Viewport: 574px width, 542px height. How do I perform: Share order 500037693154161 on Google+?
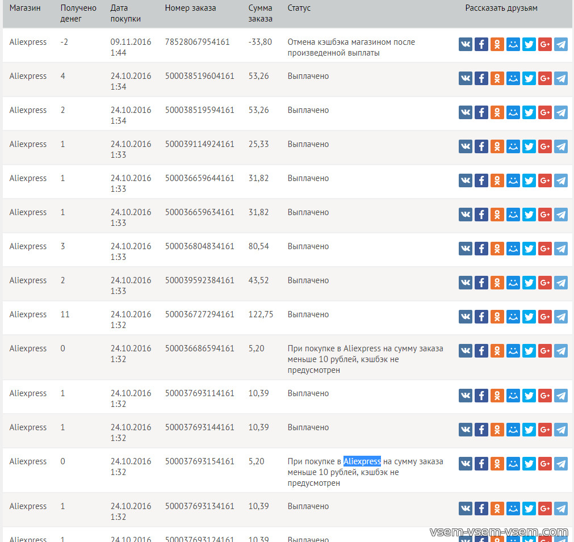544,464
